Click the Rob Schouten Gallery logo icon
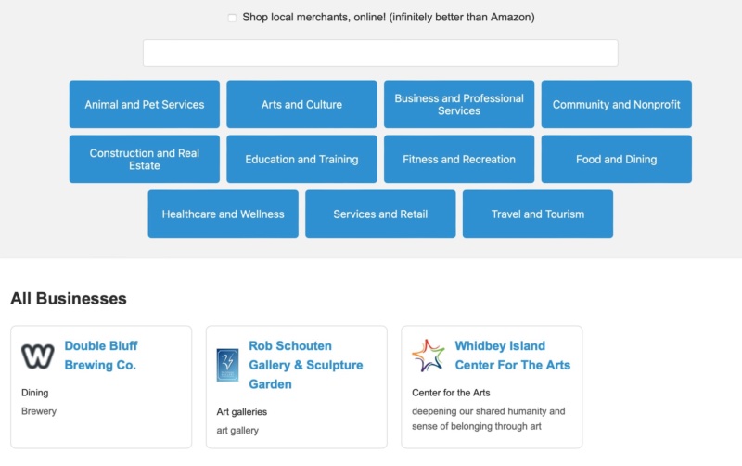 [227, 365]
